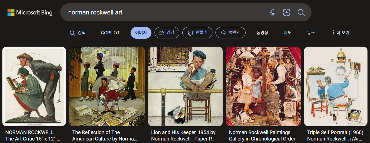Click 'Norman Rockwell Paintings Gallery' caption
370x143 pixels.
[x=262, y=135]
